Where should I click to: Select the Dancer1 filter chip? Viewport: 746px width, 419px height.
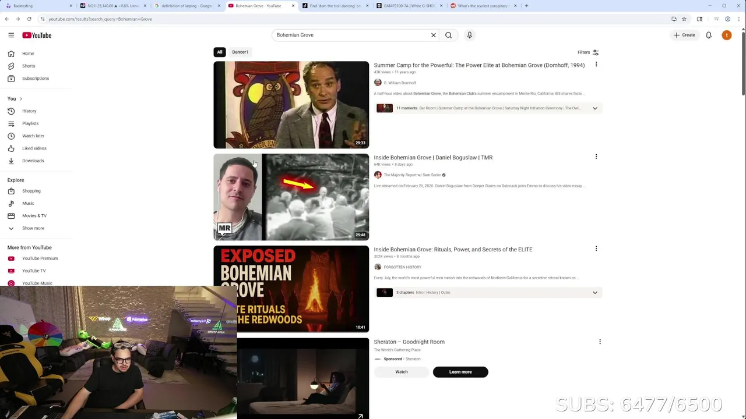click(240, 52)
